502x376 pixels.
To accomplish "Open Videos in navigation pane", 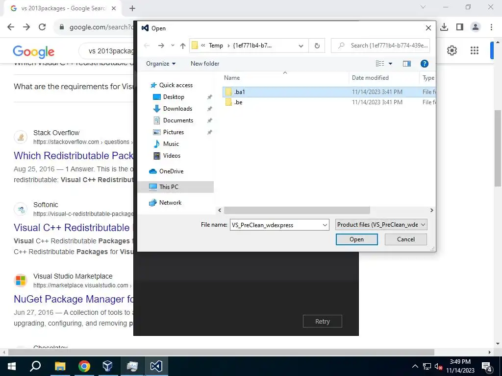I will pyautogui.click(x=172, y=156).
